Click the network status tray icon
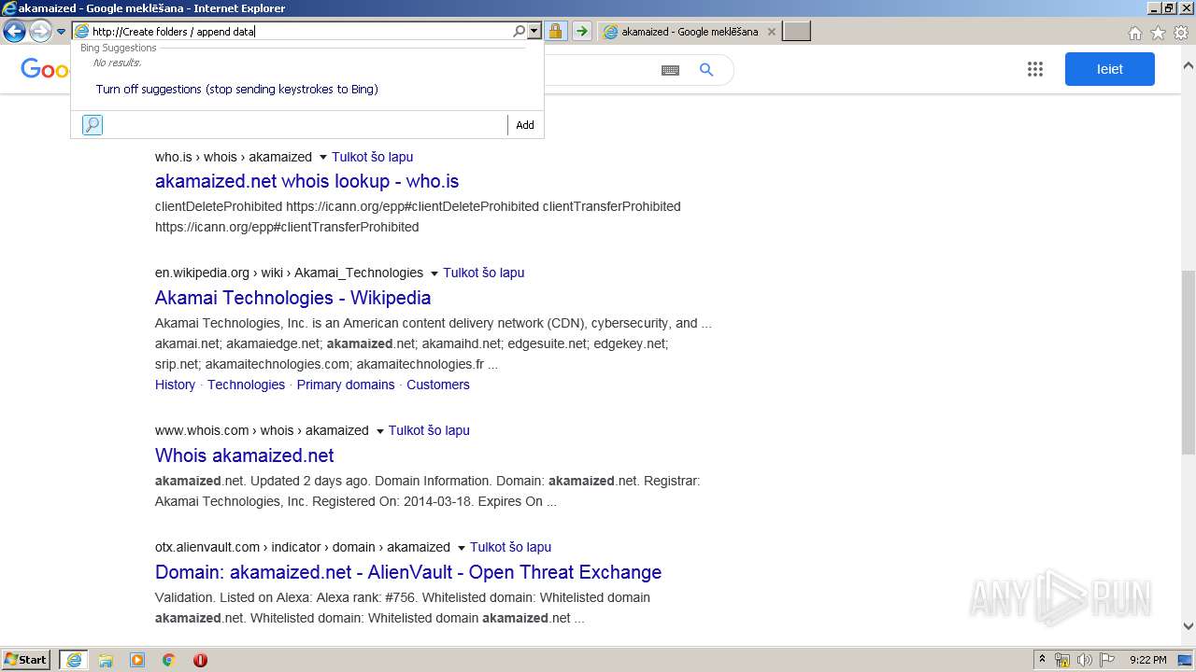 pyautogui.click(x=1062, y=660)
